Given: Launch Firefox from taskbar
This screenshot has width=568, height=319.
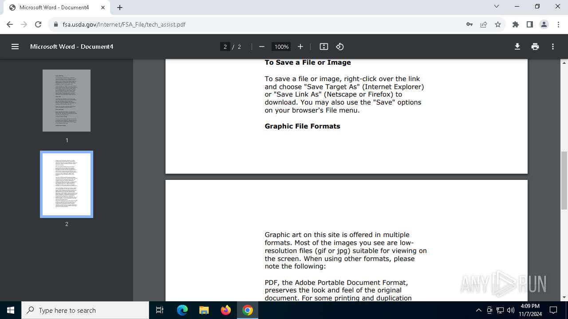Looking at the screenshot, I should pos(226,310).
